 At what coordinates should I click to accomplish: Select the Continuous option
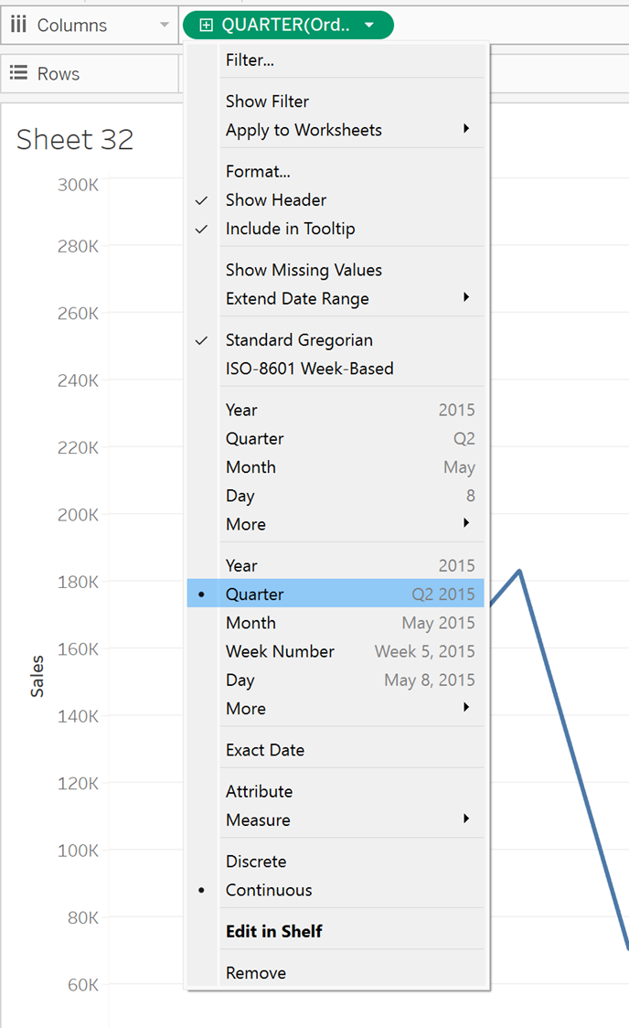tap(269, 890)
